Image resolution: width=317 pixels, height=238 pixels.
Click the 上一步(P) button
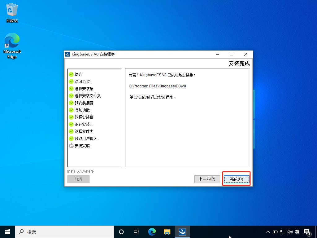click(207, 179)
